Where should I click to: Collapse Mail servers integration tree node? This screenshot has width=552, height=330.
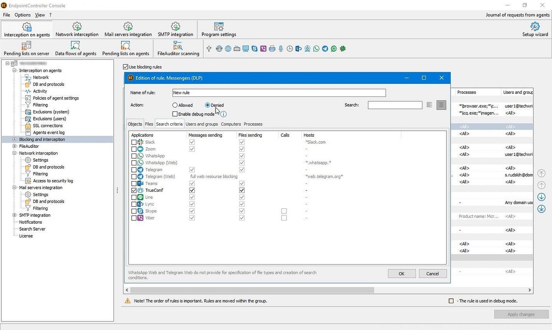(x=15, y=187)
